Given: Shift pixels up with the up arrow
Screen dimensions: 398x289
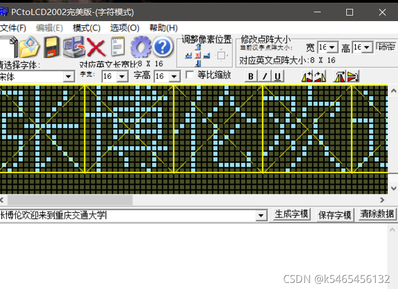Looking at the screenshot, I should click(x=198, y=47).
